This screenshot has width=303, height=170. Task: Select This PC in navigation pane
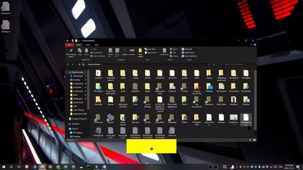(75, 129)
